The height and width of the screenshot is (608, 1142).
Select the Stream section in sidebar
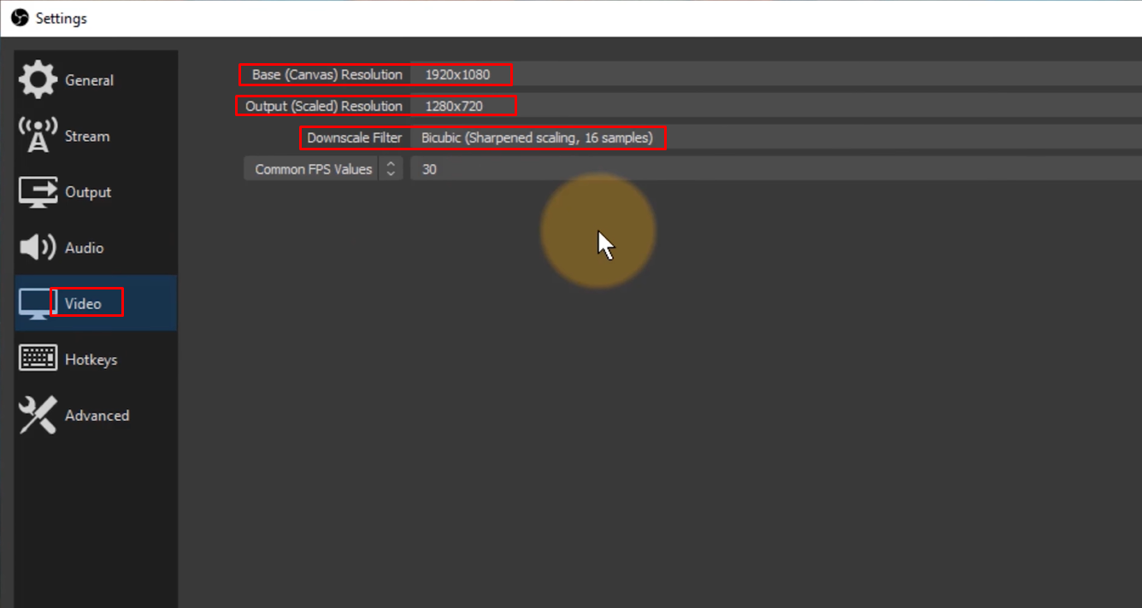(x=86, y=135)
